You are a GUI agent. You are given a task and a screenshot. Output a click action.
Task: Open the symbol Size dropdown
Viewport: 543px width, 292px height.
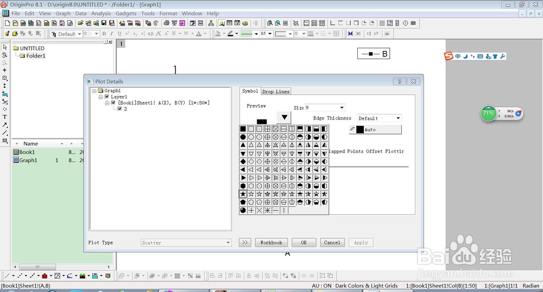coord(342,107)
